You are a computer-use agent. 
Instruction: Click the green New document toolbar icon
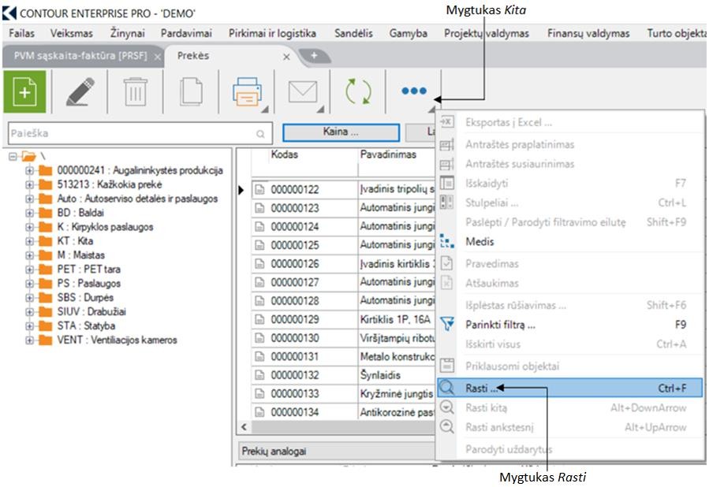click(x=25, y=91)
